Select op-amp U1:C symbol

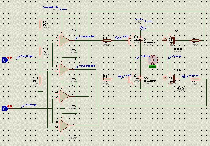click(65, 96)
